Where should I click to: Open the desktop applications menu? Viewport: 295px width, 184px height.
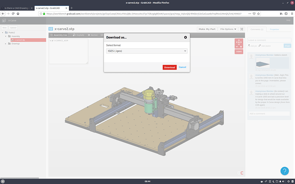pos(3,181)
